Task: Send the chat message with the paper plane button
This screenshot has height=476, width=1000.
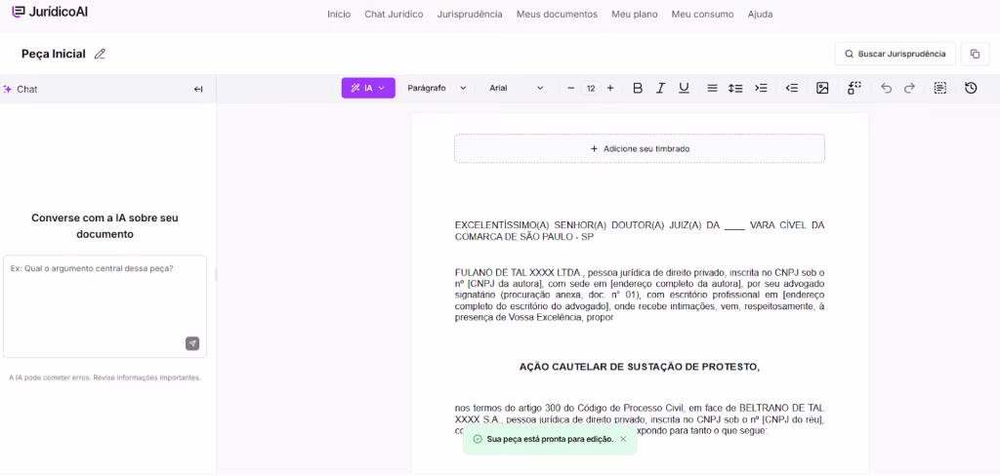Action: (x=192, y=343)
